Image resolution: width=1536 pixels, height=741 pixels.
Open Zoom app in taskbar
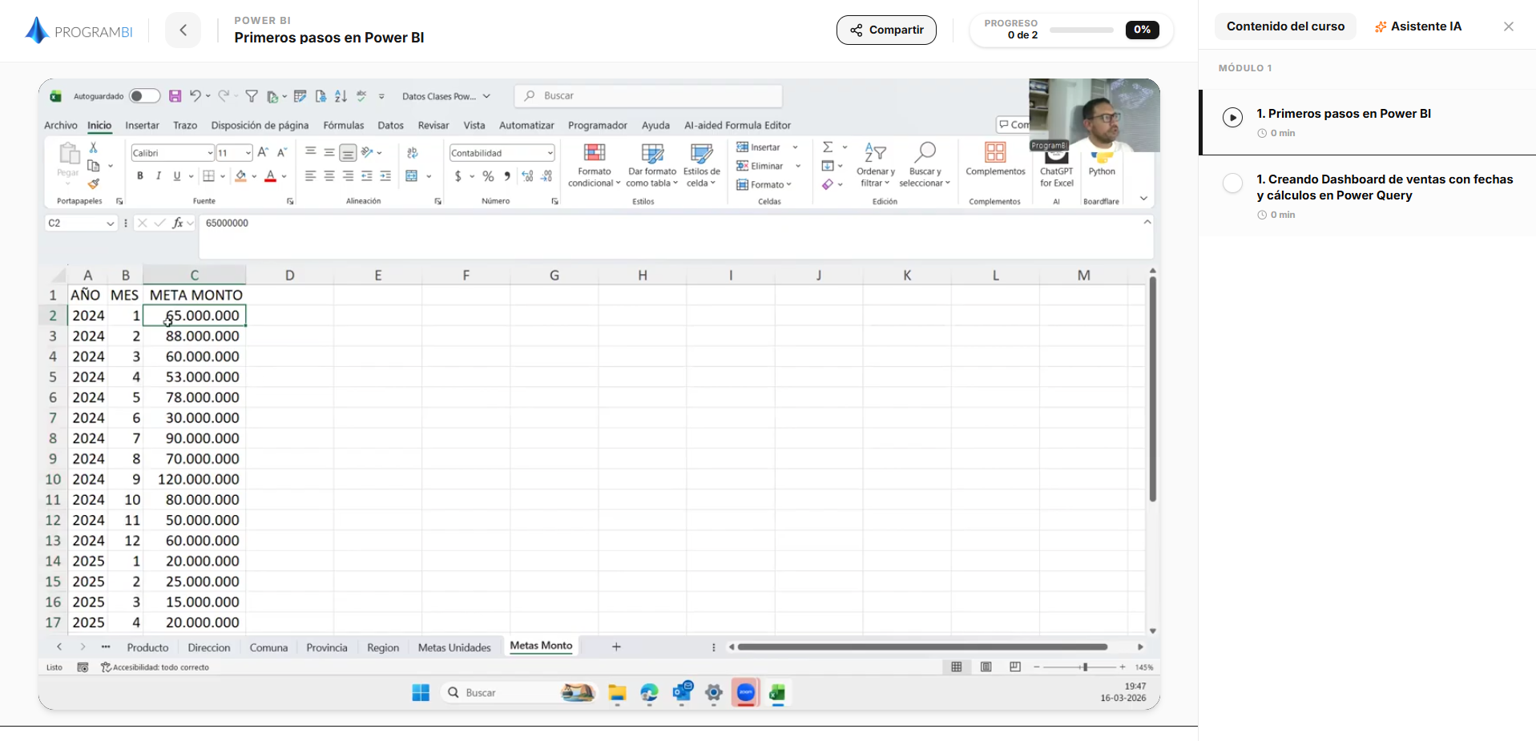coord(746,693)
